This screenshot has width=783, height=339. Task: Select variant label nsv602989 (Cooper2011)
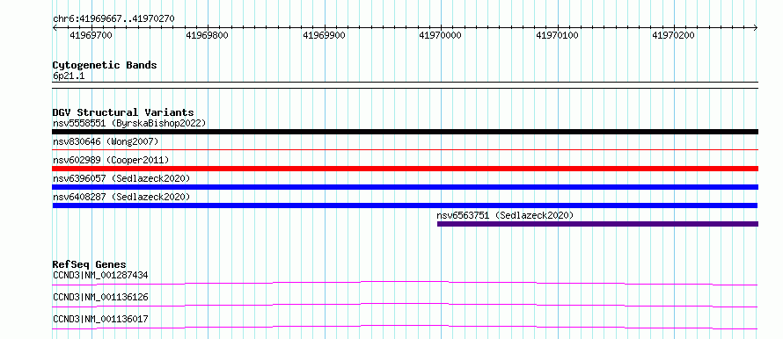[111, 160]
